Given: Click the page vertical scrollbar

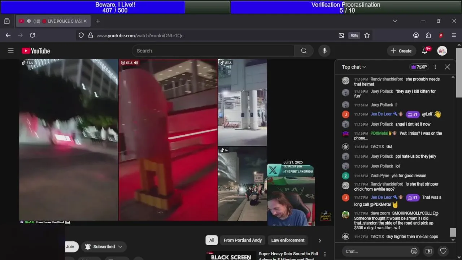Looking at the screenshot, I should pos(459,72).
